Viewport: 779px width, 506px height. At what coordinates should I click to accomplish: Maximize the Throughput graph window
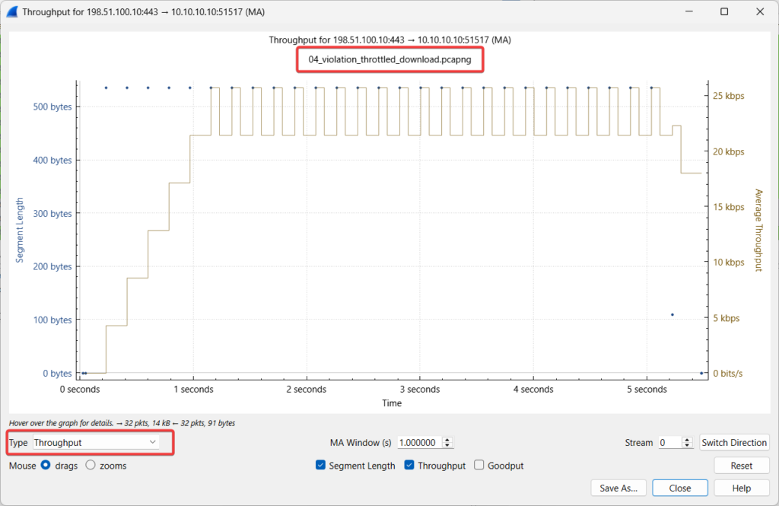click(x=724, y=11)
